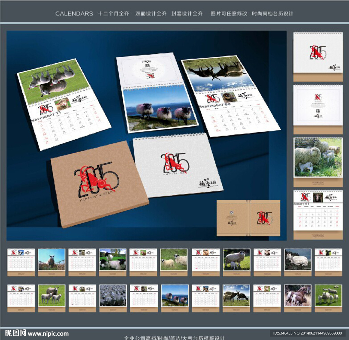Viewport: 349px width, 340px height.
Task: Click the CALENDARS heading text
Action: point(74,14)
